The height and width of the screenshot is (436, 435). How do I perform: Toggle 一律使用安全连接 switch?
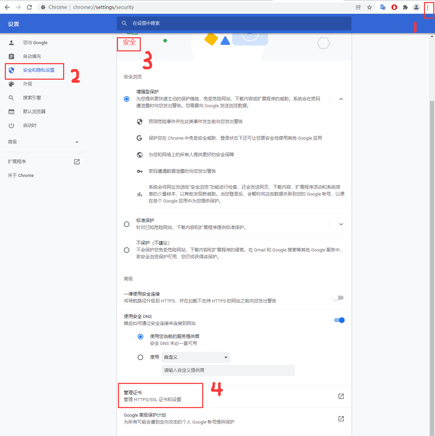pyautogui.click(x=338, y=298)
